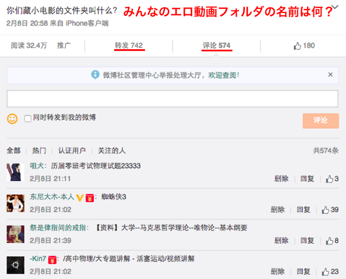Open the post options chevron at top right
Image resolution: width=346 pixels, height=279 pixels.
335,7
